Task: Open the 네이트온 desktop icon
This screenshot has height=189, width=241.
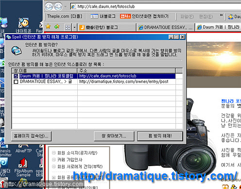Action: coord(24,25)
